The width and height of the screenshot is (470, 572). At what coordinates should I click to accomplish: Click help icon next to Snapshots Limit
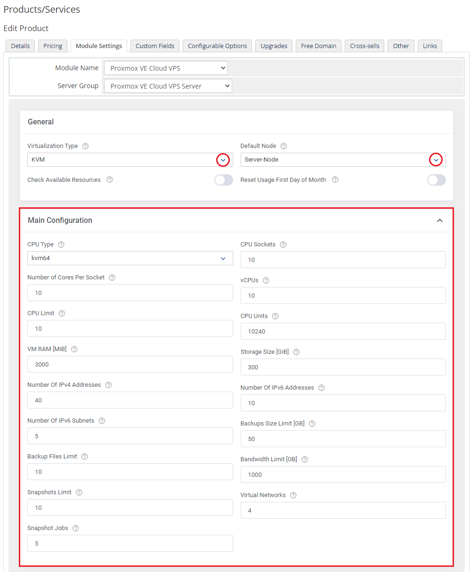[79, 492]
